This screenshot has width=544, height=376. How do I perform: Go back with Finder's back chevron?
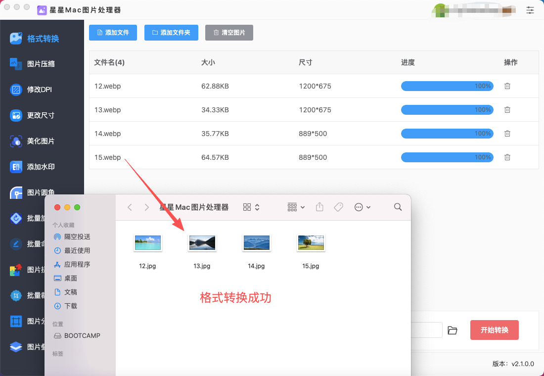[x=130, y=207]
